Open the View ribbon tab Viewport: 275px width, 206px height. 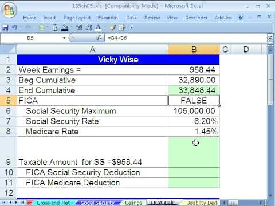(x=172, y=18)
